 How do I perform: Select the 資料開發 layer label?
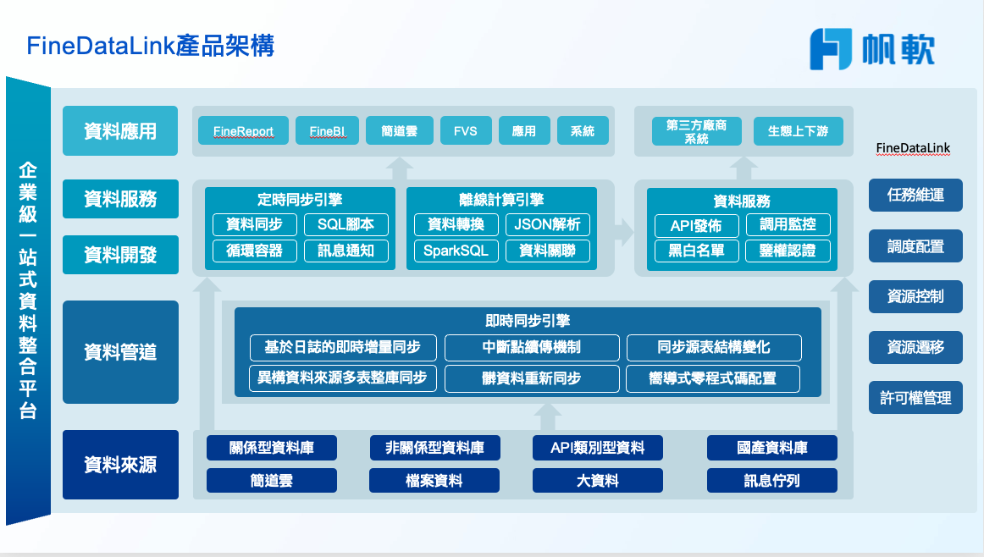click(x=120, y=255)
